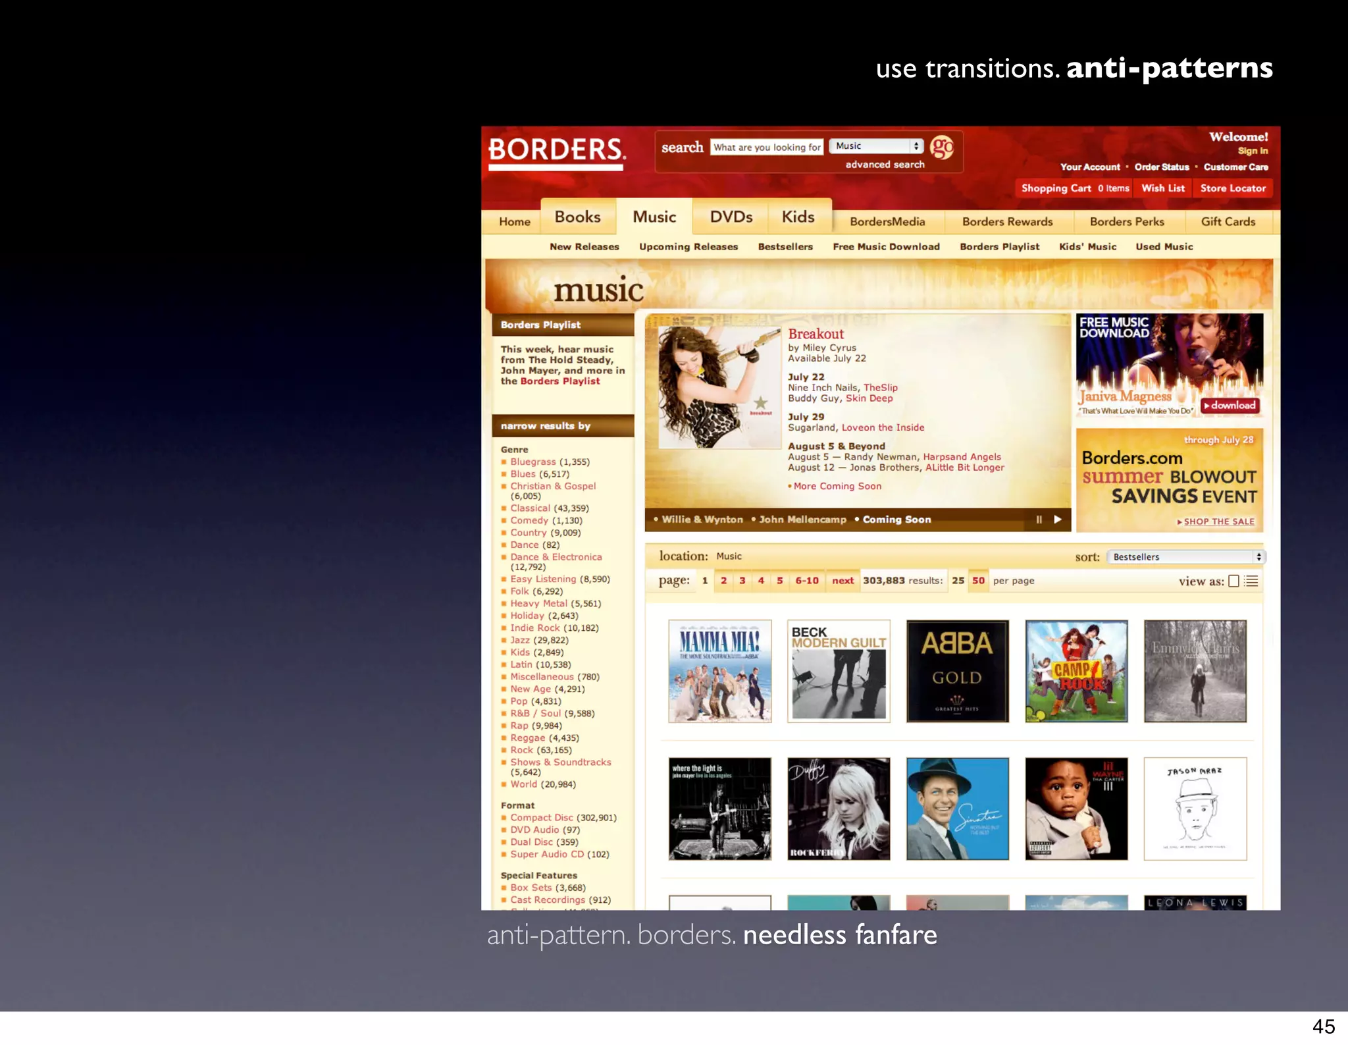Filter by Compact Disc format
Screen dimensions: 1348x1045
click(542, 818)
